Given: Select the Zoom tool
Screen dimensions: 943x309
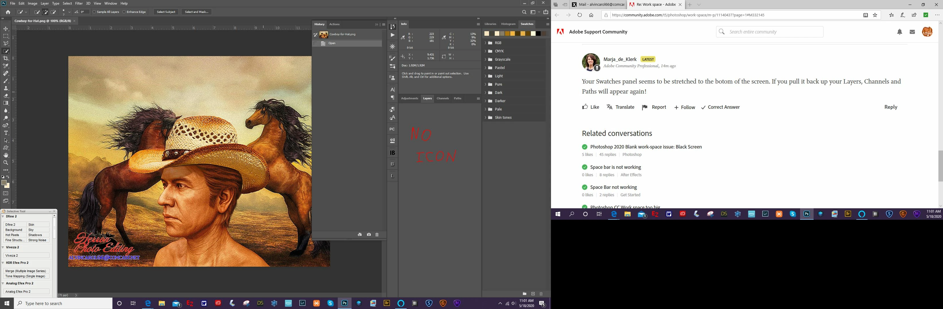Looking at the screenshot, I should [x=6, y=163].
